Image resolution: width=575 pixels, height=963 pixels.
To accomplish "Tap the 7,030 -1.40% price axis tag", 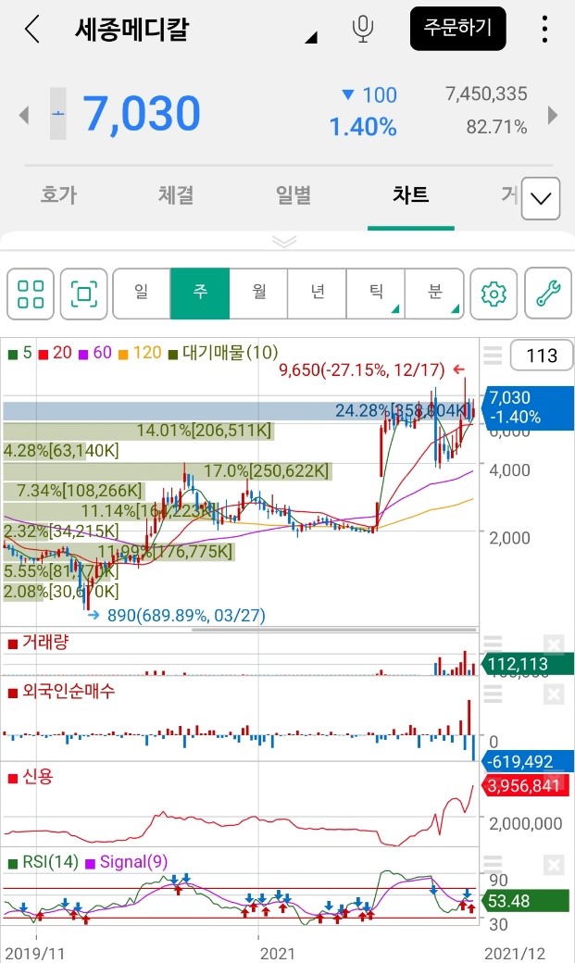I will (529, 407).
